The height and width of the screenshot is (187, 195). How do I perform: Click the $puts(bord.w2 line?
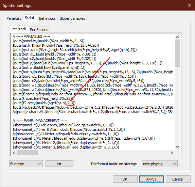coord(93,90)
